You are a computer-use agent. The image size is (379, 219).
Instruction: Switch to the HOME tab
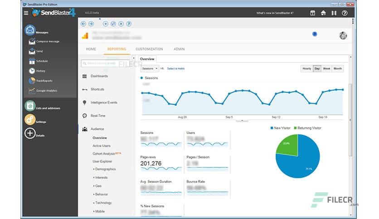click(91, 49)
